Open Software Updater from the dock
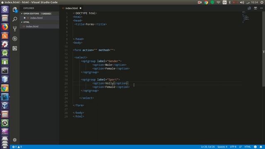This screenshot has width=265, height=149. pos(5,123)
